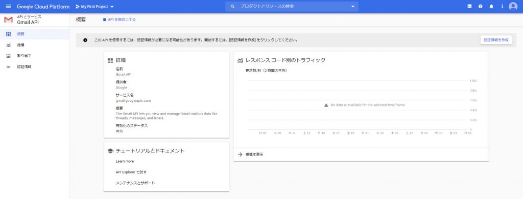
Task: Click the Gmail logo icon
Action: (8, 20)
